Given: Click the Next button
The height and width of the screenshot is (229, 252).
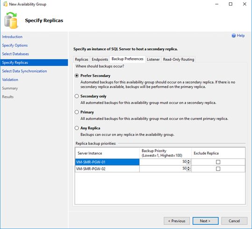Looking at the screenshot, I should pos(205,221).
